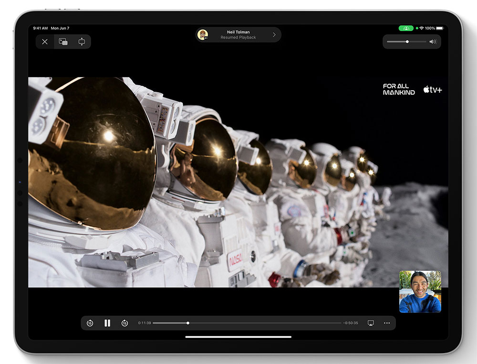The width and height of the screenshot is (477, 364).
Task: Tap the Wi-Fi status icon
Action: point(421,28)
